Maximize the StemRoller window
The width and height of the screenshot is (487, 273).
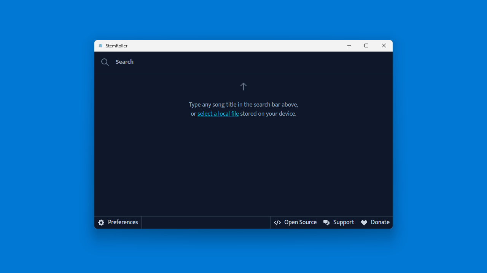click(x=366, y=46)
